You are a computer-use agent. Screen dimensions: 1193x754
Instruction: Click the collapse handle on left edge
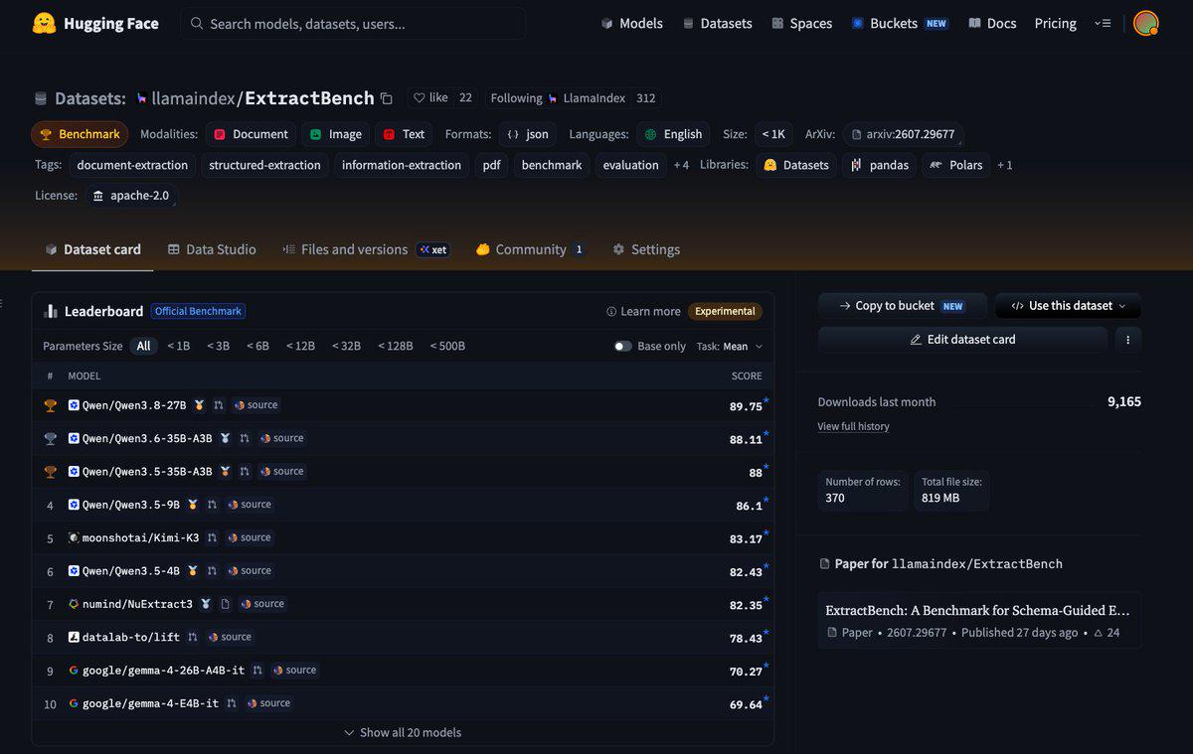pos(3,304)
